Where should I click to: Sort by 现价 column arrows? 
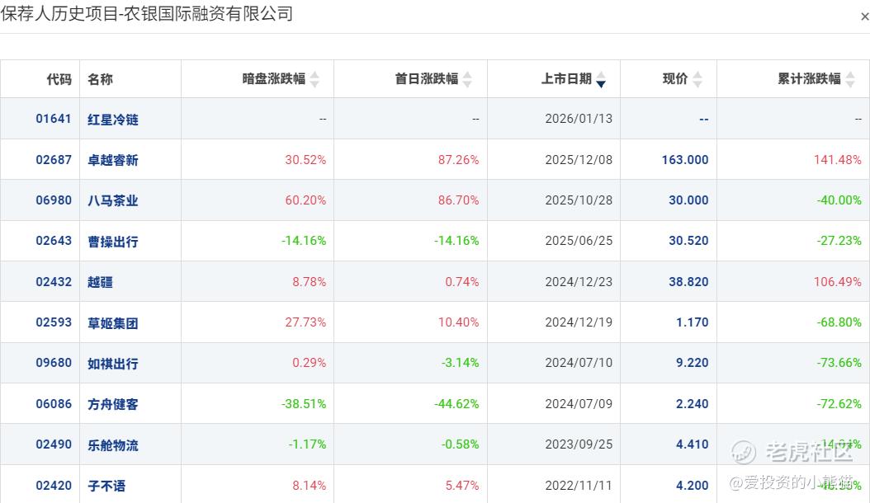(x=697, y=79)
